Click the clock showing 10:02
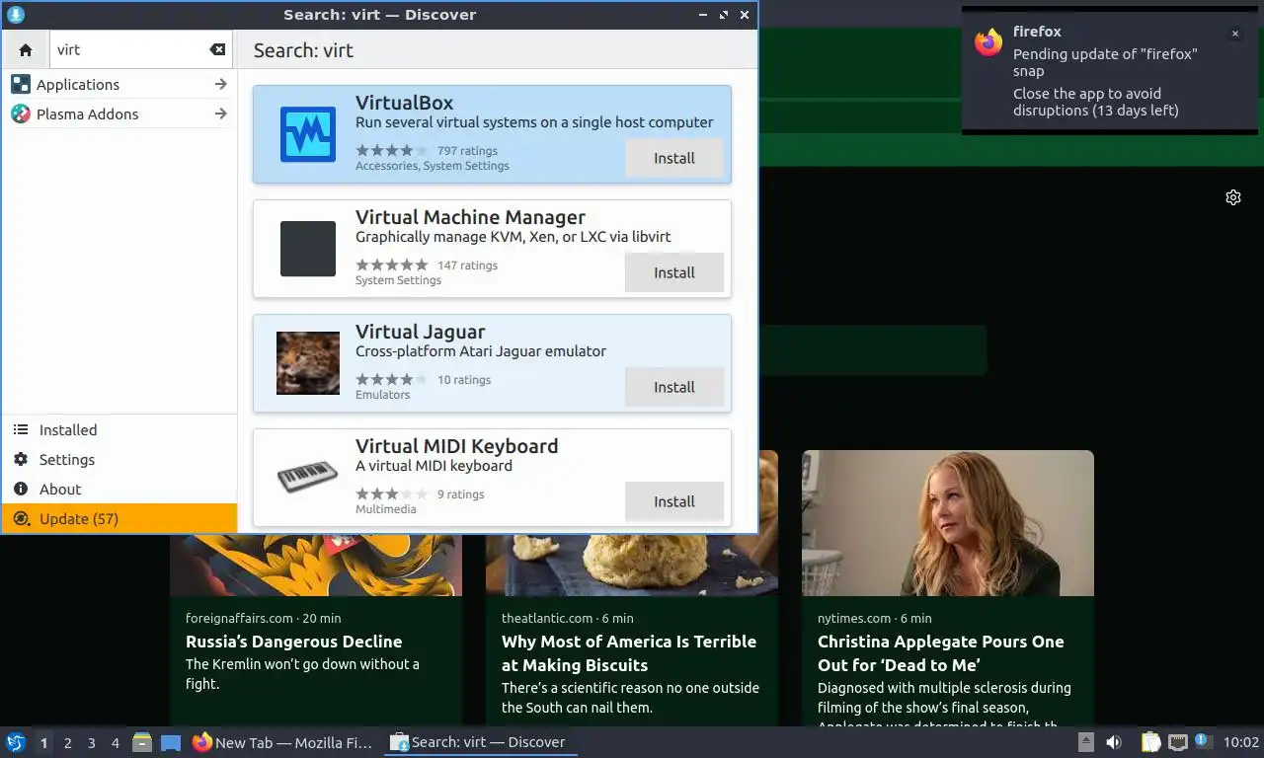1264x758 pixels. point(1240,742)
